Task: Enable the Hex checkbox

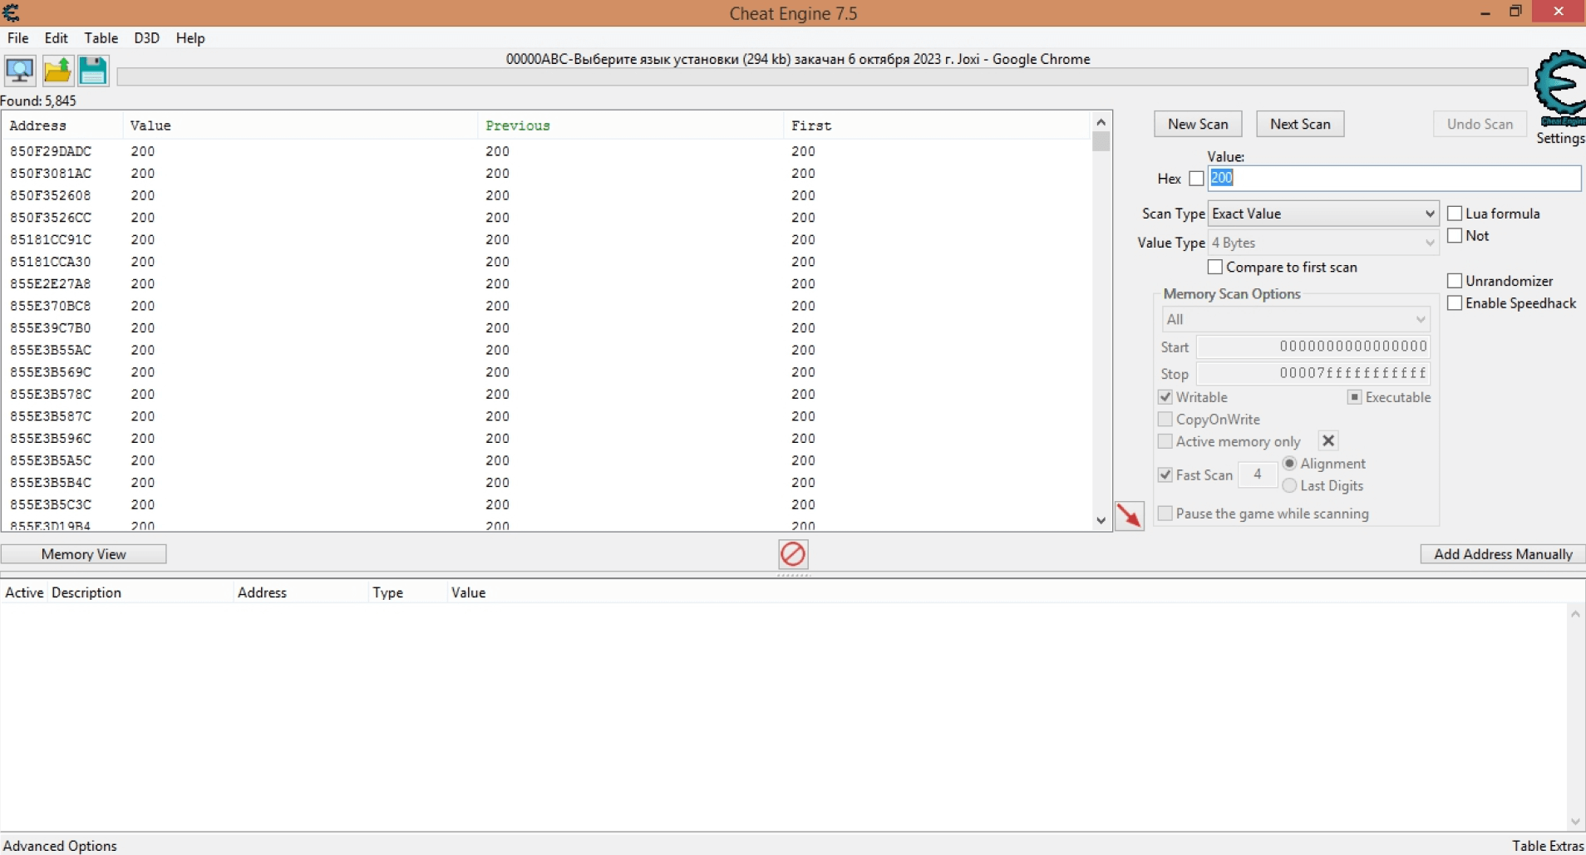Action: [x=1196, y=179]
